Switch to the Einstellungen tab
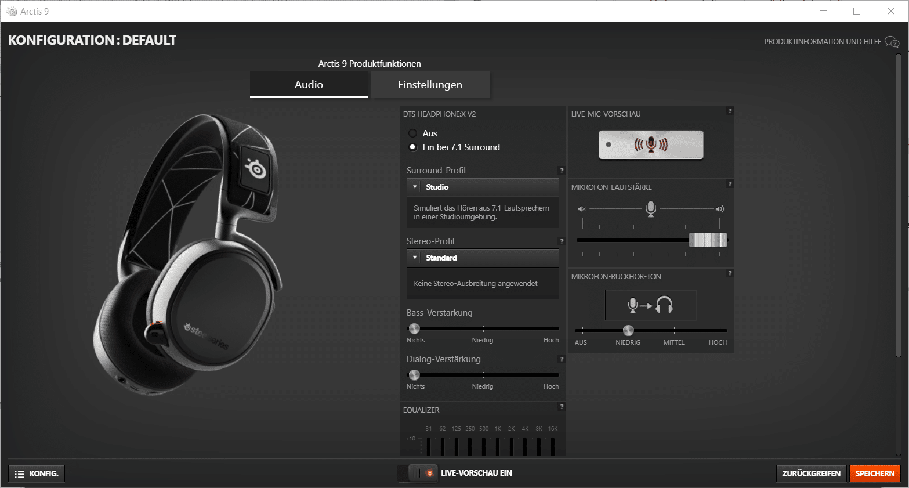Image resolution: width=909 pixels, height=488 pixels. click(430, 85)
